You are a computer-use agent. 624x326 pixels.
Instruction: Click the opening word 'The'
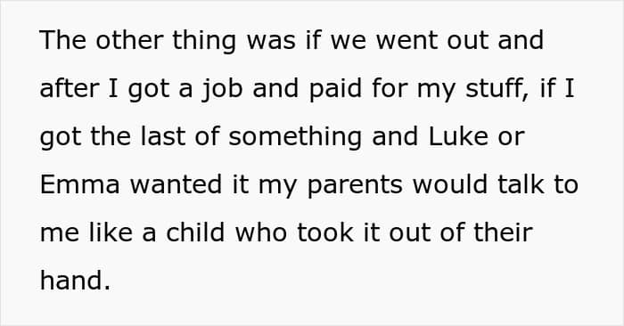63,40
